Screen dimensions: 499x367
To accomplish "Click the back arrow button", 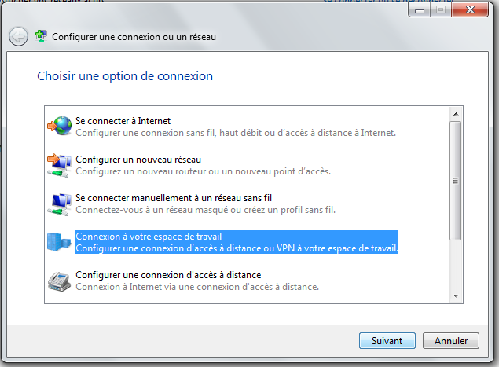I will tap(18, 37).
